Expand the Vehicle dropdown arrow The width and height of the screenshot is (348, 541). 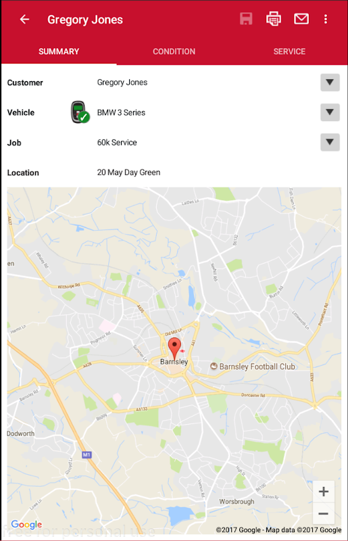point(330,112)
